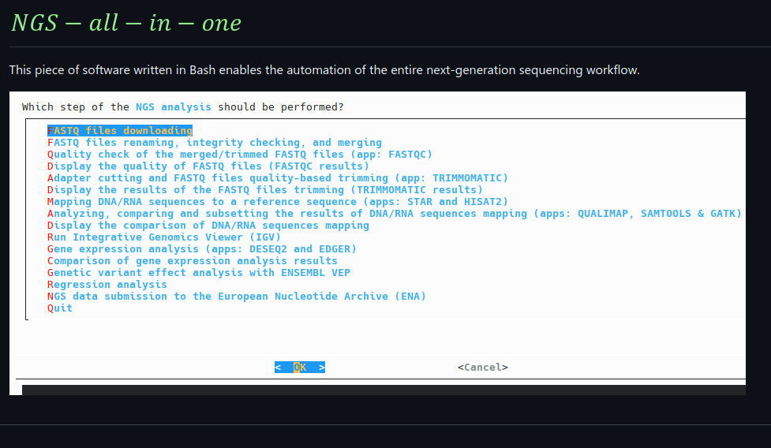Screen dimensions: 771x448
Task: Choose 'Run Integrative Genomics Viewer (IGV)'
Action: click(x=164, y=237)
